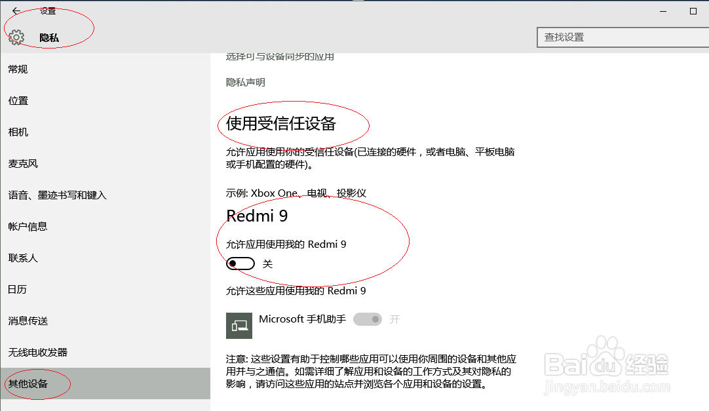Image resolution: width=709 pixels, height=411 pixels.
Task: Click 允许这些应用使用我的 Redmi 9 label
Action: click(x=296, y=291)
